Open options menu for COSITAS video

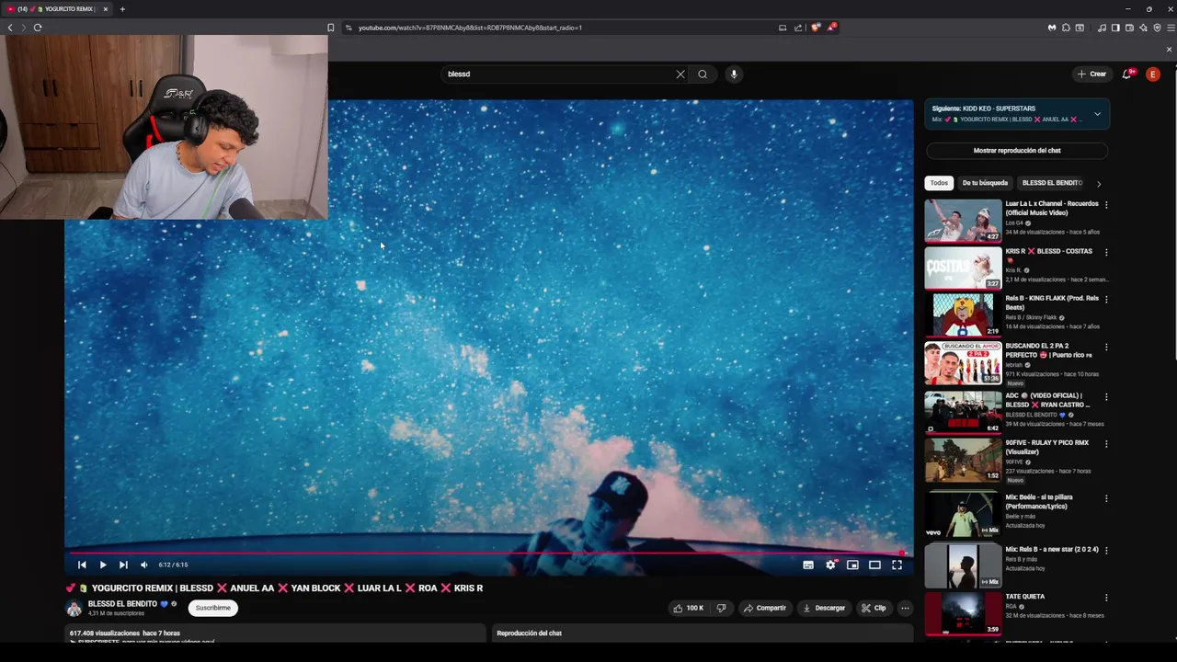[x=1106, y=252]
